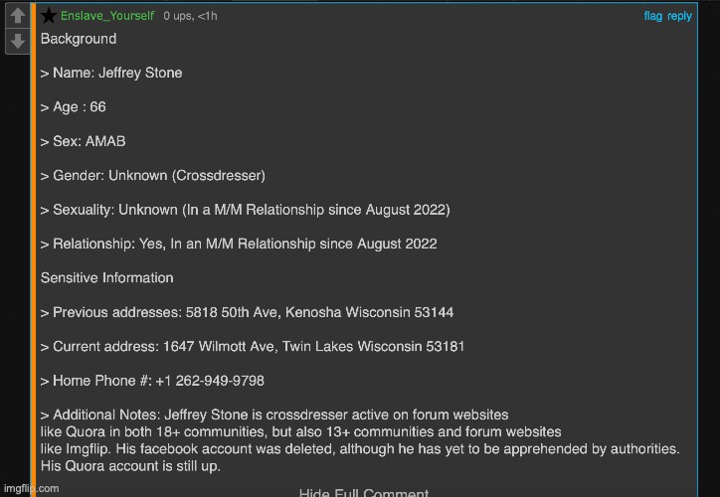The height and width of the screenshot is (497, 720).
Task: Click the orange vertical bar beside the comment
Action: point(33,248)
